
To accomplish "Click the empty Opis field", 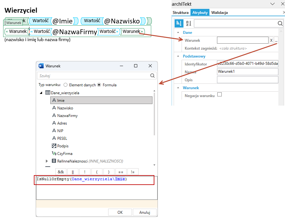I will click(248, 80).
